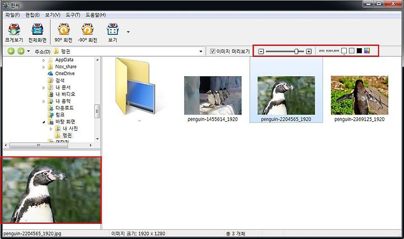Click the 크게보기 toolbar icon
404x239 pixels.
point(14,33)
